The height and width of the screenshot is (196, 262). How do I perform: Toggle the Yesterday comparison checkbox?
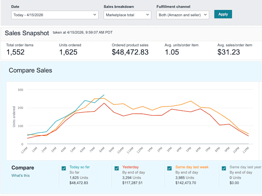click(x=117, y=168)
